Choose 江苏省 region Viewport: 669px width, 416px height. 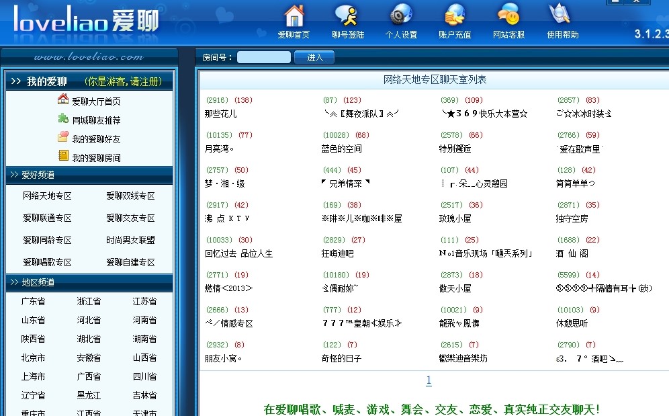point(144,302)
